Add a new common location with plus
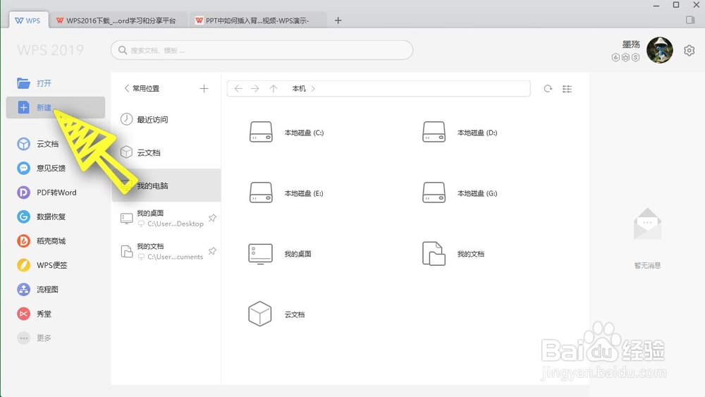This screenshot has width=705, height=397. click(x=204, y=89)
